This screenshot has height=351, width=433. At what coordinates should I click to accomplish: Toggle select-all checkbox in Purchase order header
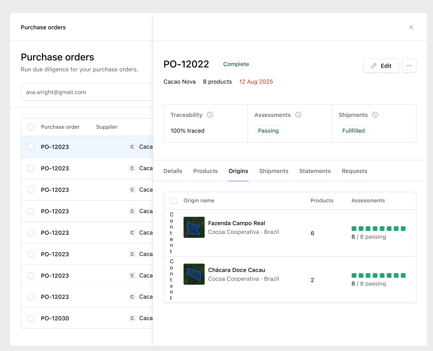31,127
